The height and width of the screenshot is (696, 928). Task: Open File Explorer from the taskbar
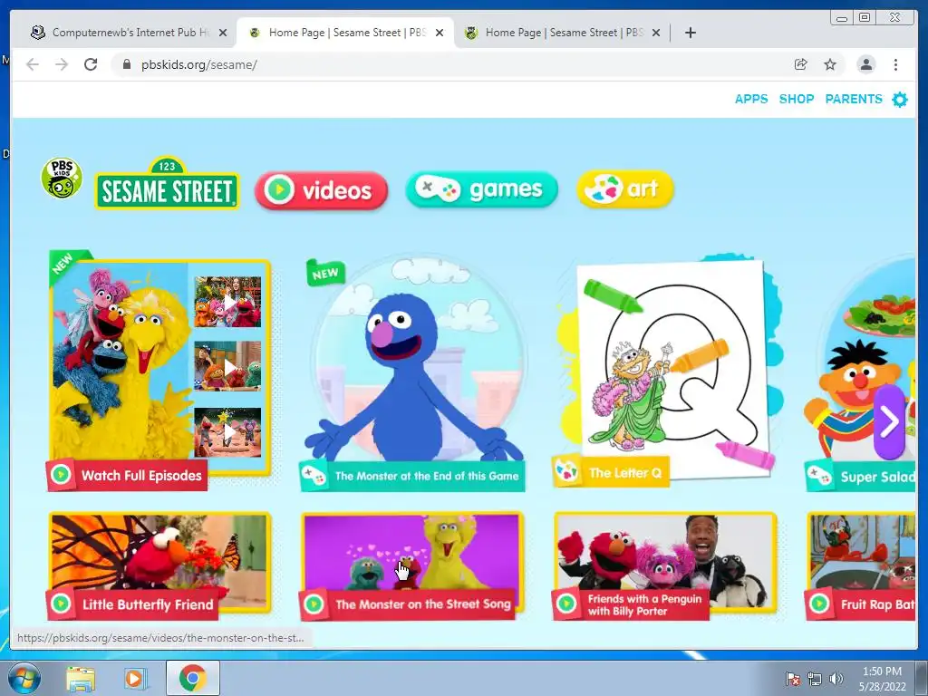81,679
